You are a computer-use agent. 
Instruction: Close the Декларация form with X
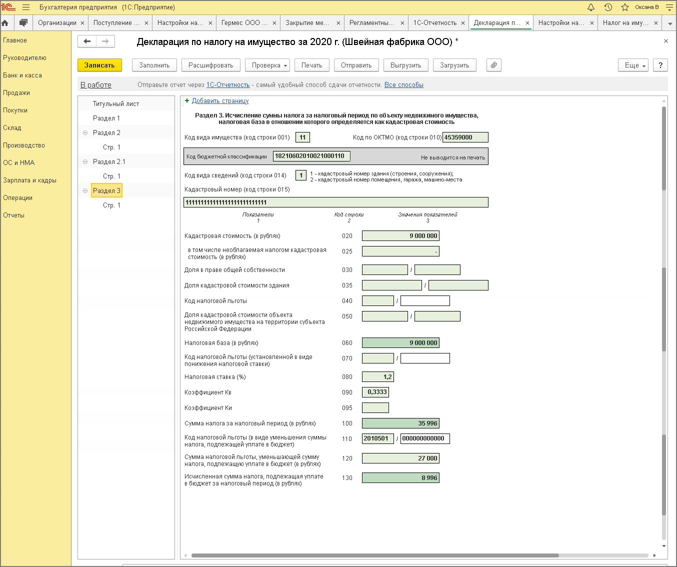pos(666,41)
